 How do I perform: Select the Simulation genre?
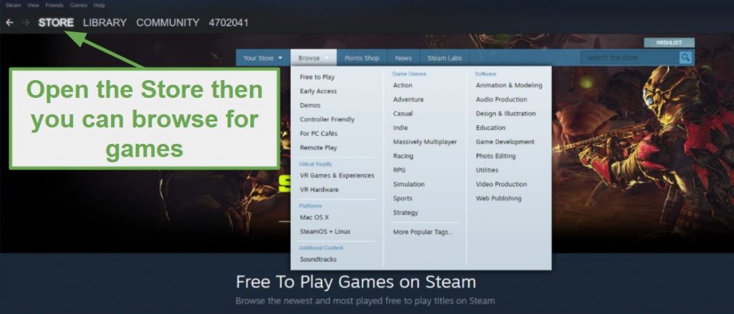409,184
